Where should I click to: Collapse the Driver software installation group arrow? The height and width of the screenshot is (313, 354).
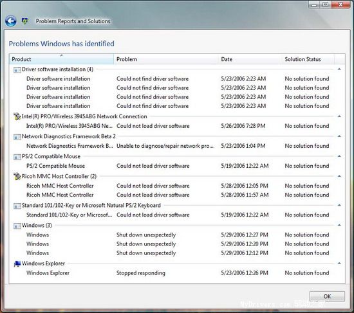(x=339, y=69)
